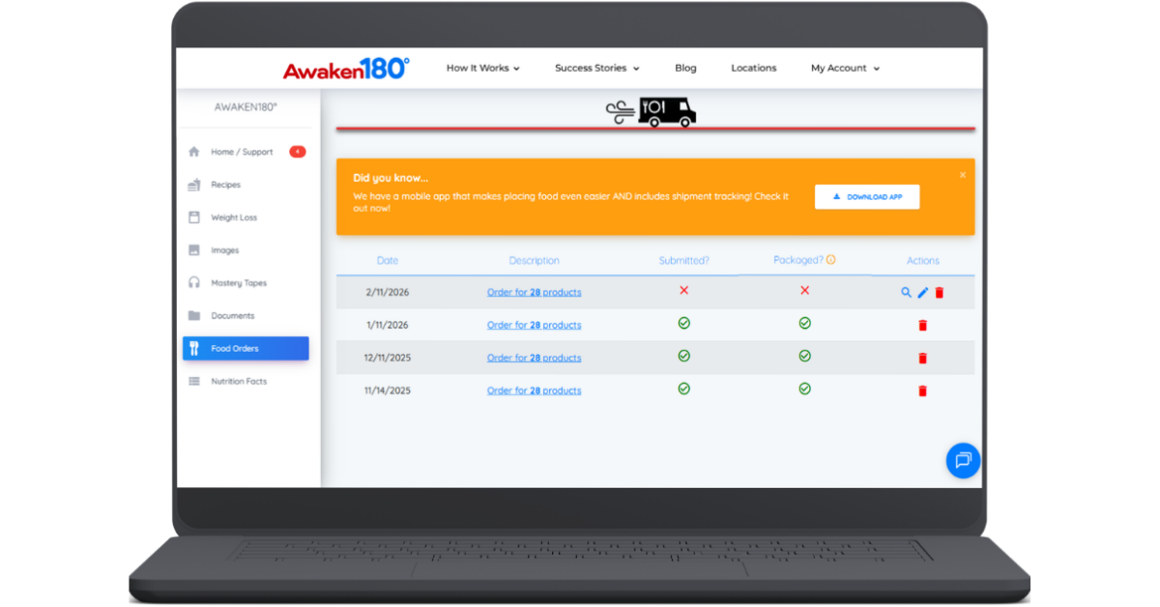This screenshot has width=1160, height=607.
Task: View the 2/11/2026 order with magnifier
Action: [906, 292]
